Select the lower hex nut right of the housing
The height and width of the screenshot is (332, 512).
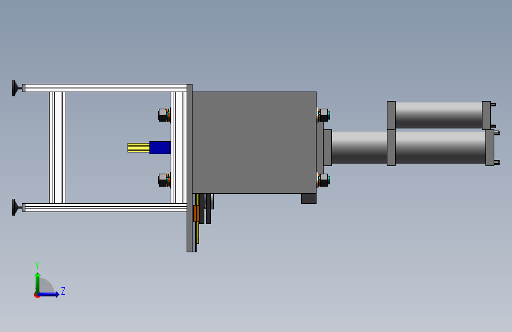click(x=324, y=180)
